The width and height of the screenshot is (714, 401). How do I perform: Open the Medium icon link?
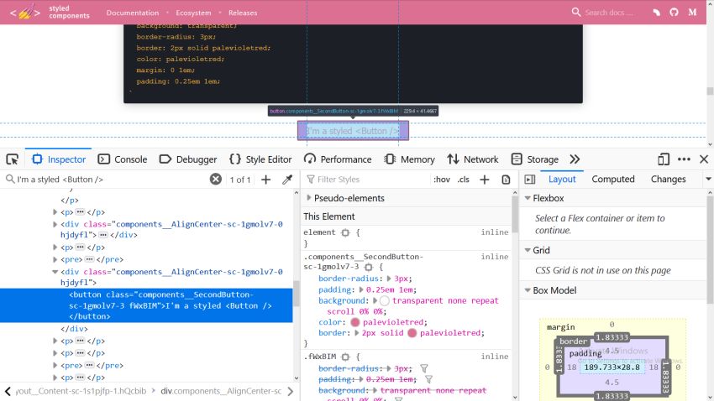(693, 13)
